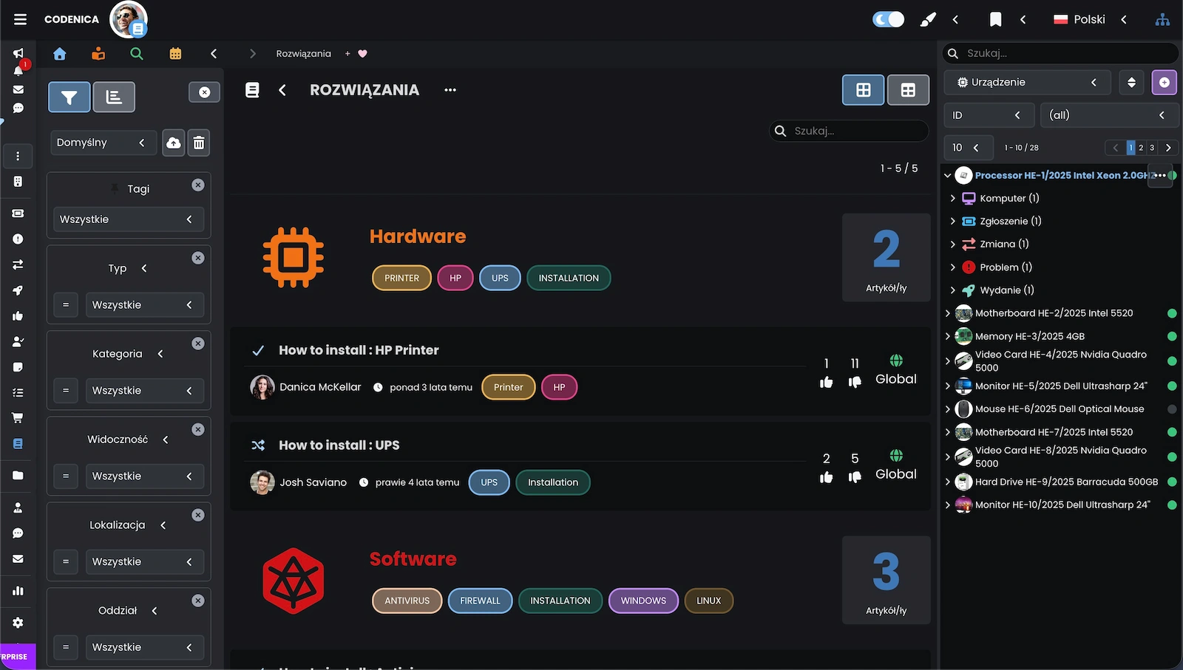Viewport: 1183px width, 670px height.
Task: Open the calendar icon in toolbar
Action: click(x=175, y=54)
